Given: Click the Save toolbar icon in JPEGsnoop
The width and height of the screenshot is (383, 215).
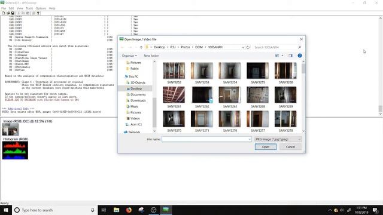Looking at the screenshot, I should click(x=13, y=13).
